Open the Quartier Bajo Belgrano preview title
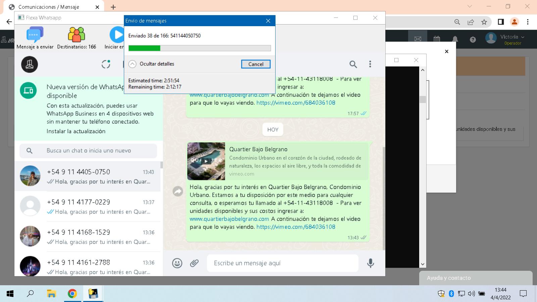537x302 pixels. coord(258,149)
